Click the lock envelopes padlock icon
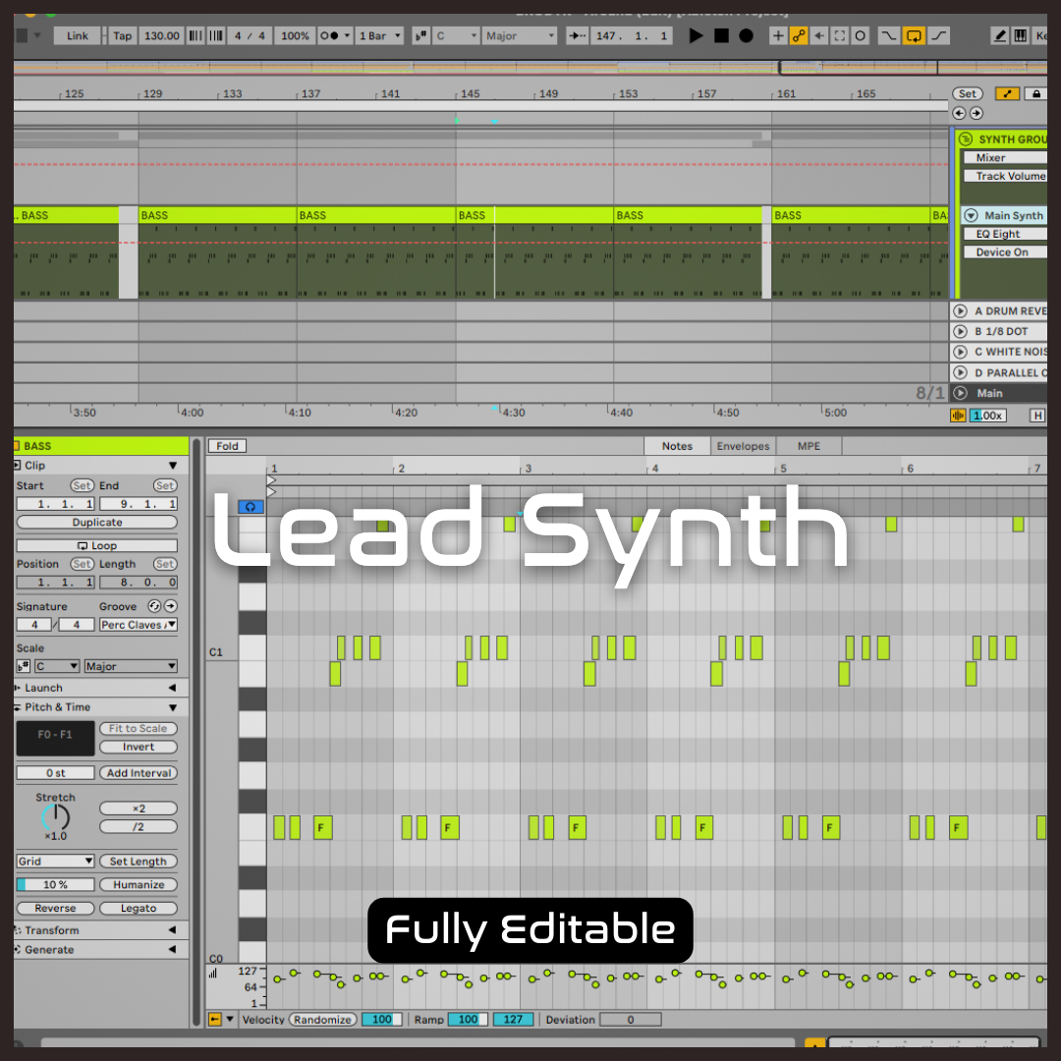The width and height of the screenshot is (1061, 1061). [x=1034, y=93]
